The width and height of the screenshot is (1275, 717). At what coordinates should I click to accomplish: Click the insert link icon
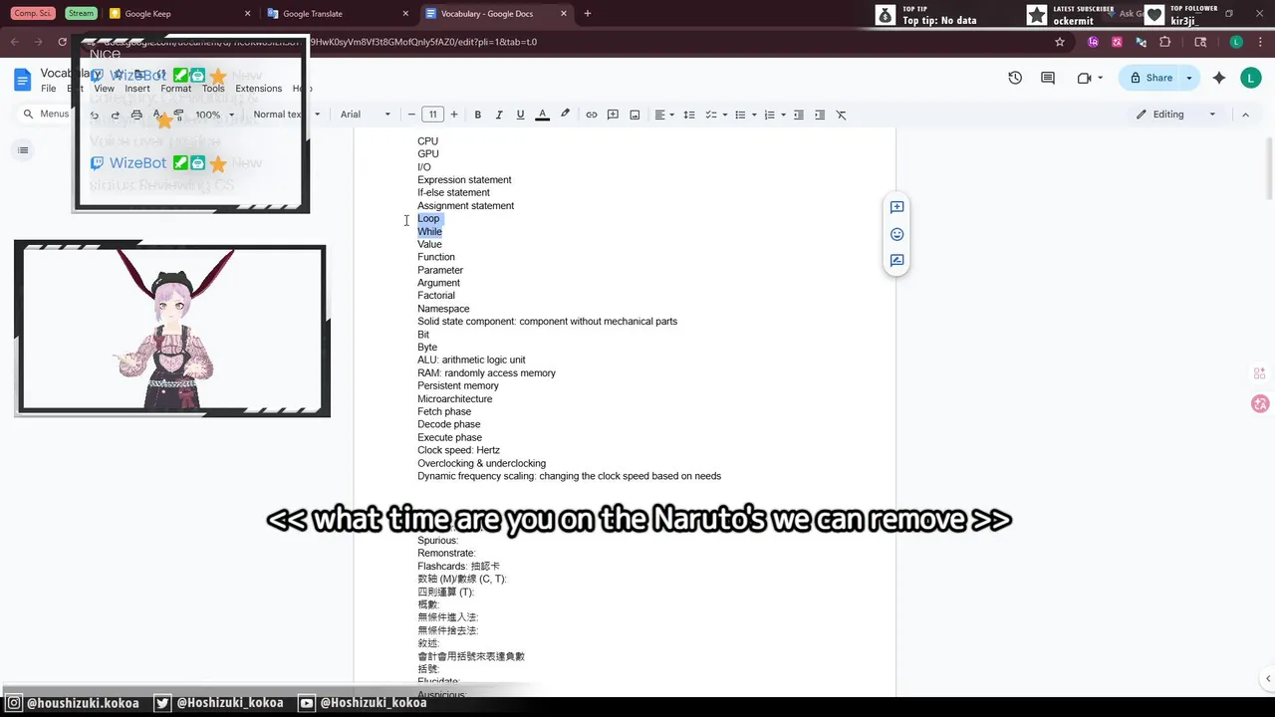(592, 115)
